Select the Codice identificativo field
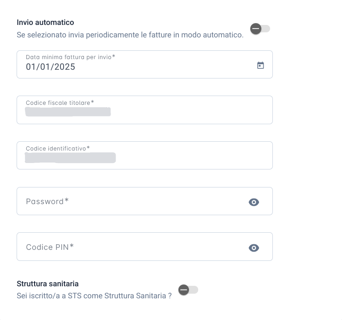 tap(145, 156)
